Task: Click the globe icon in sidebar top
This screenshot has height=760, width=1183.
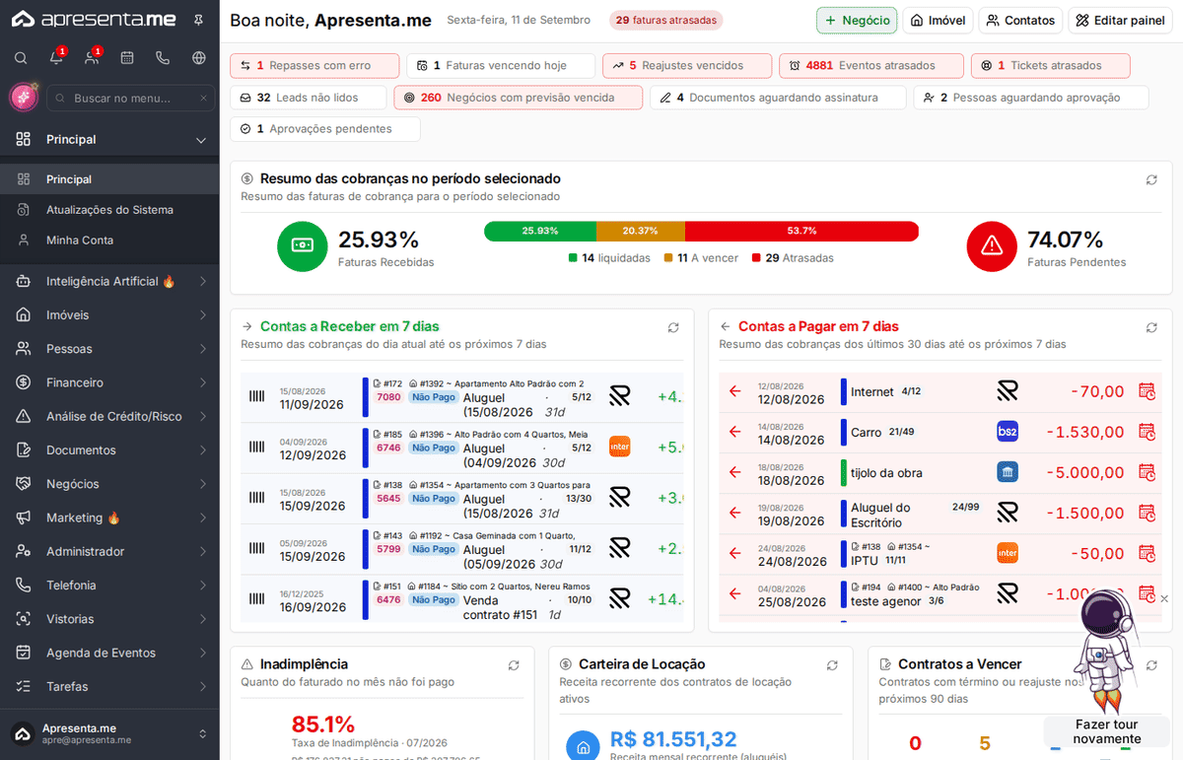Action: click(x=199, y=58)
